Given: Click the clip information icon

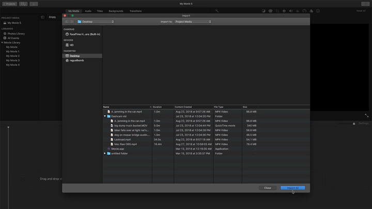Looking at the screenshot, I should pos(318,11).
